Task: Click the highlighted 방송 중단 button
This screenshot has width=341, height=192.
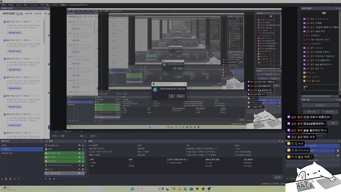Action: [x=313, y=146]
